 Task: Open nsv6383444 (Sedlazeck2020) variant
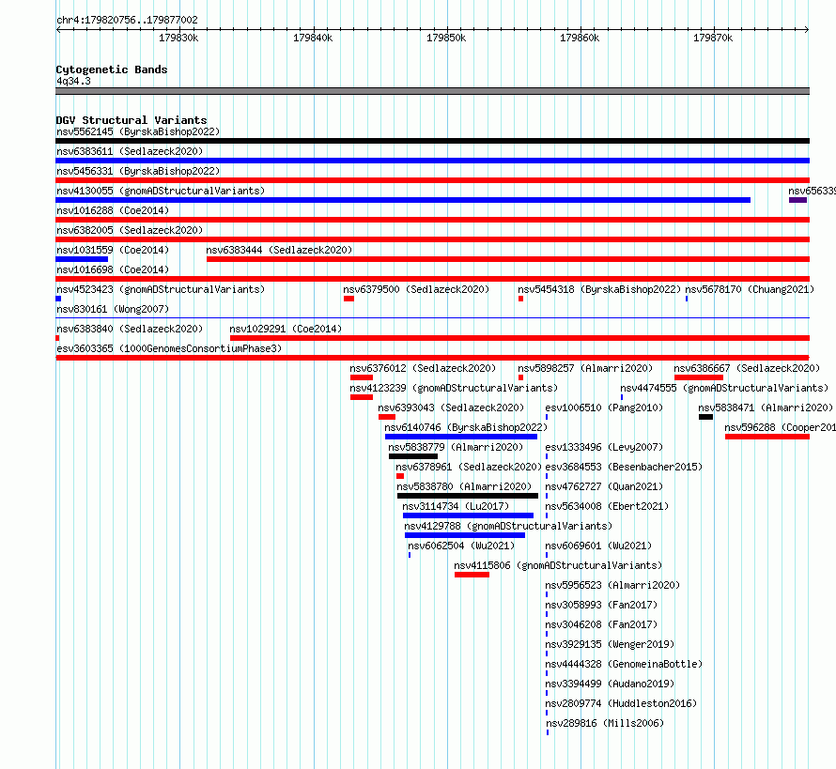[x=279, y=250]
